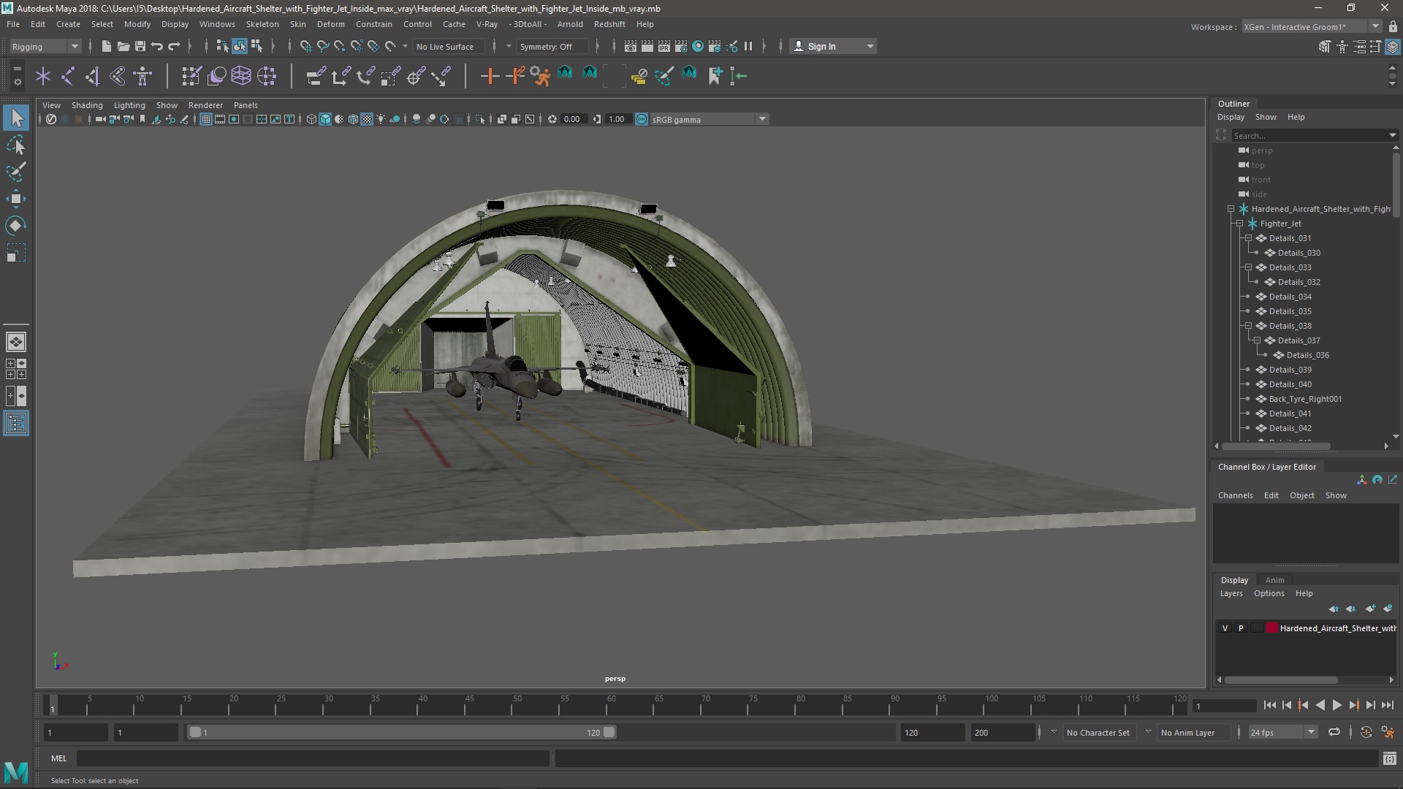Click the Create Joints shelf icon
Screen dimensions: 1403x789
(x=67, y=75)
